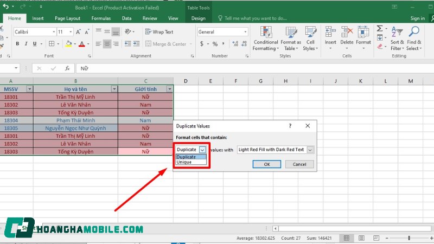Toggle Underline formatting
Screen dimensions: 434x244
point(35,44)
